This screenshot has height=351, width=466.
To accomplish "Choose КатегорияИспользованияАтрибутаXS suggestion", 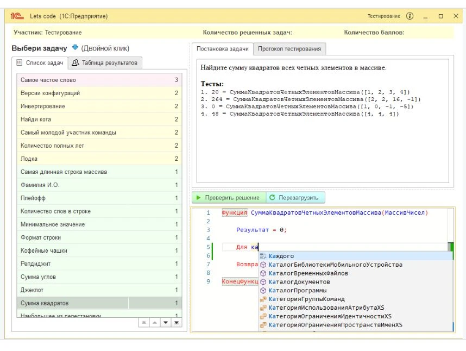I will tap(356, 308).
